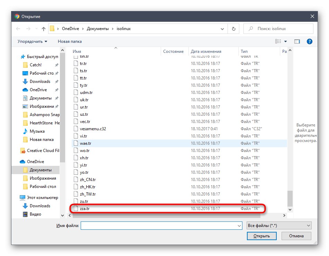
Task: Click the udm.tr file icon
Action: [x=75, y=92]
